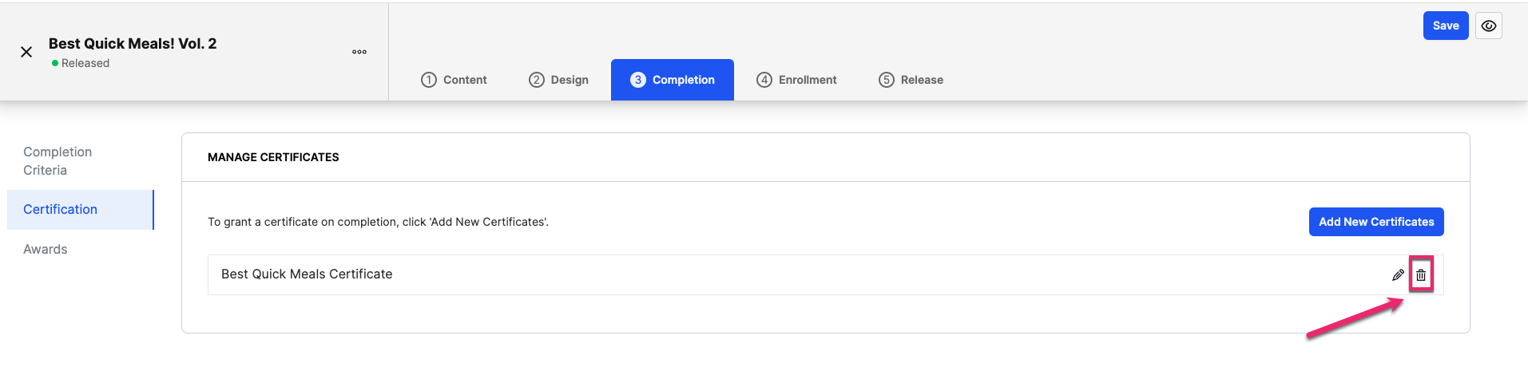Open the Awards sidebar section
Viewport: 1528px width, 371px height.
46,250
